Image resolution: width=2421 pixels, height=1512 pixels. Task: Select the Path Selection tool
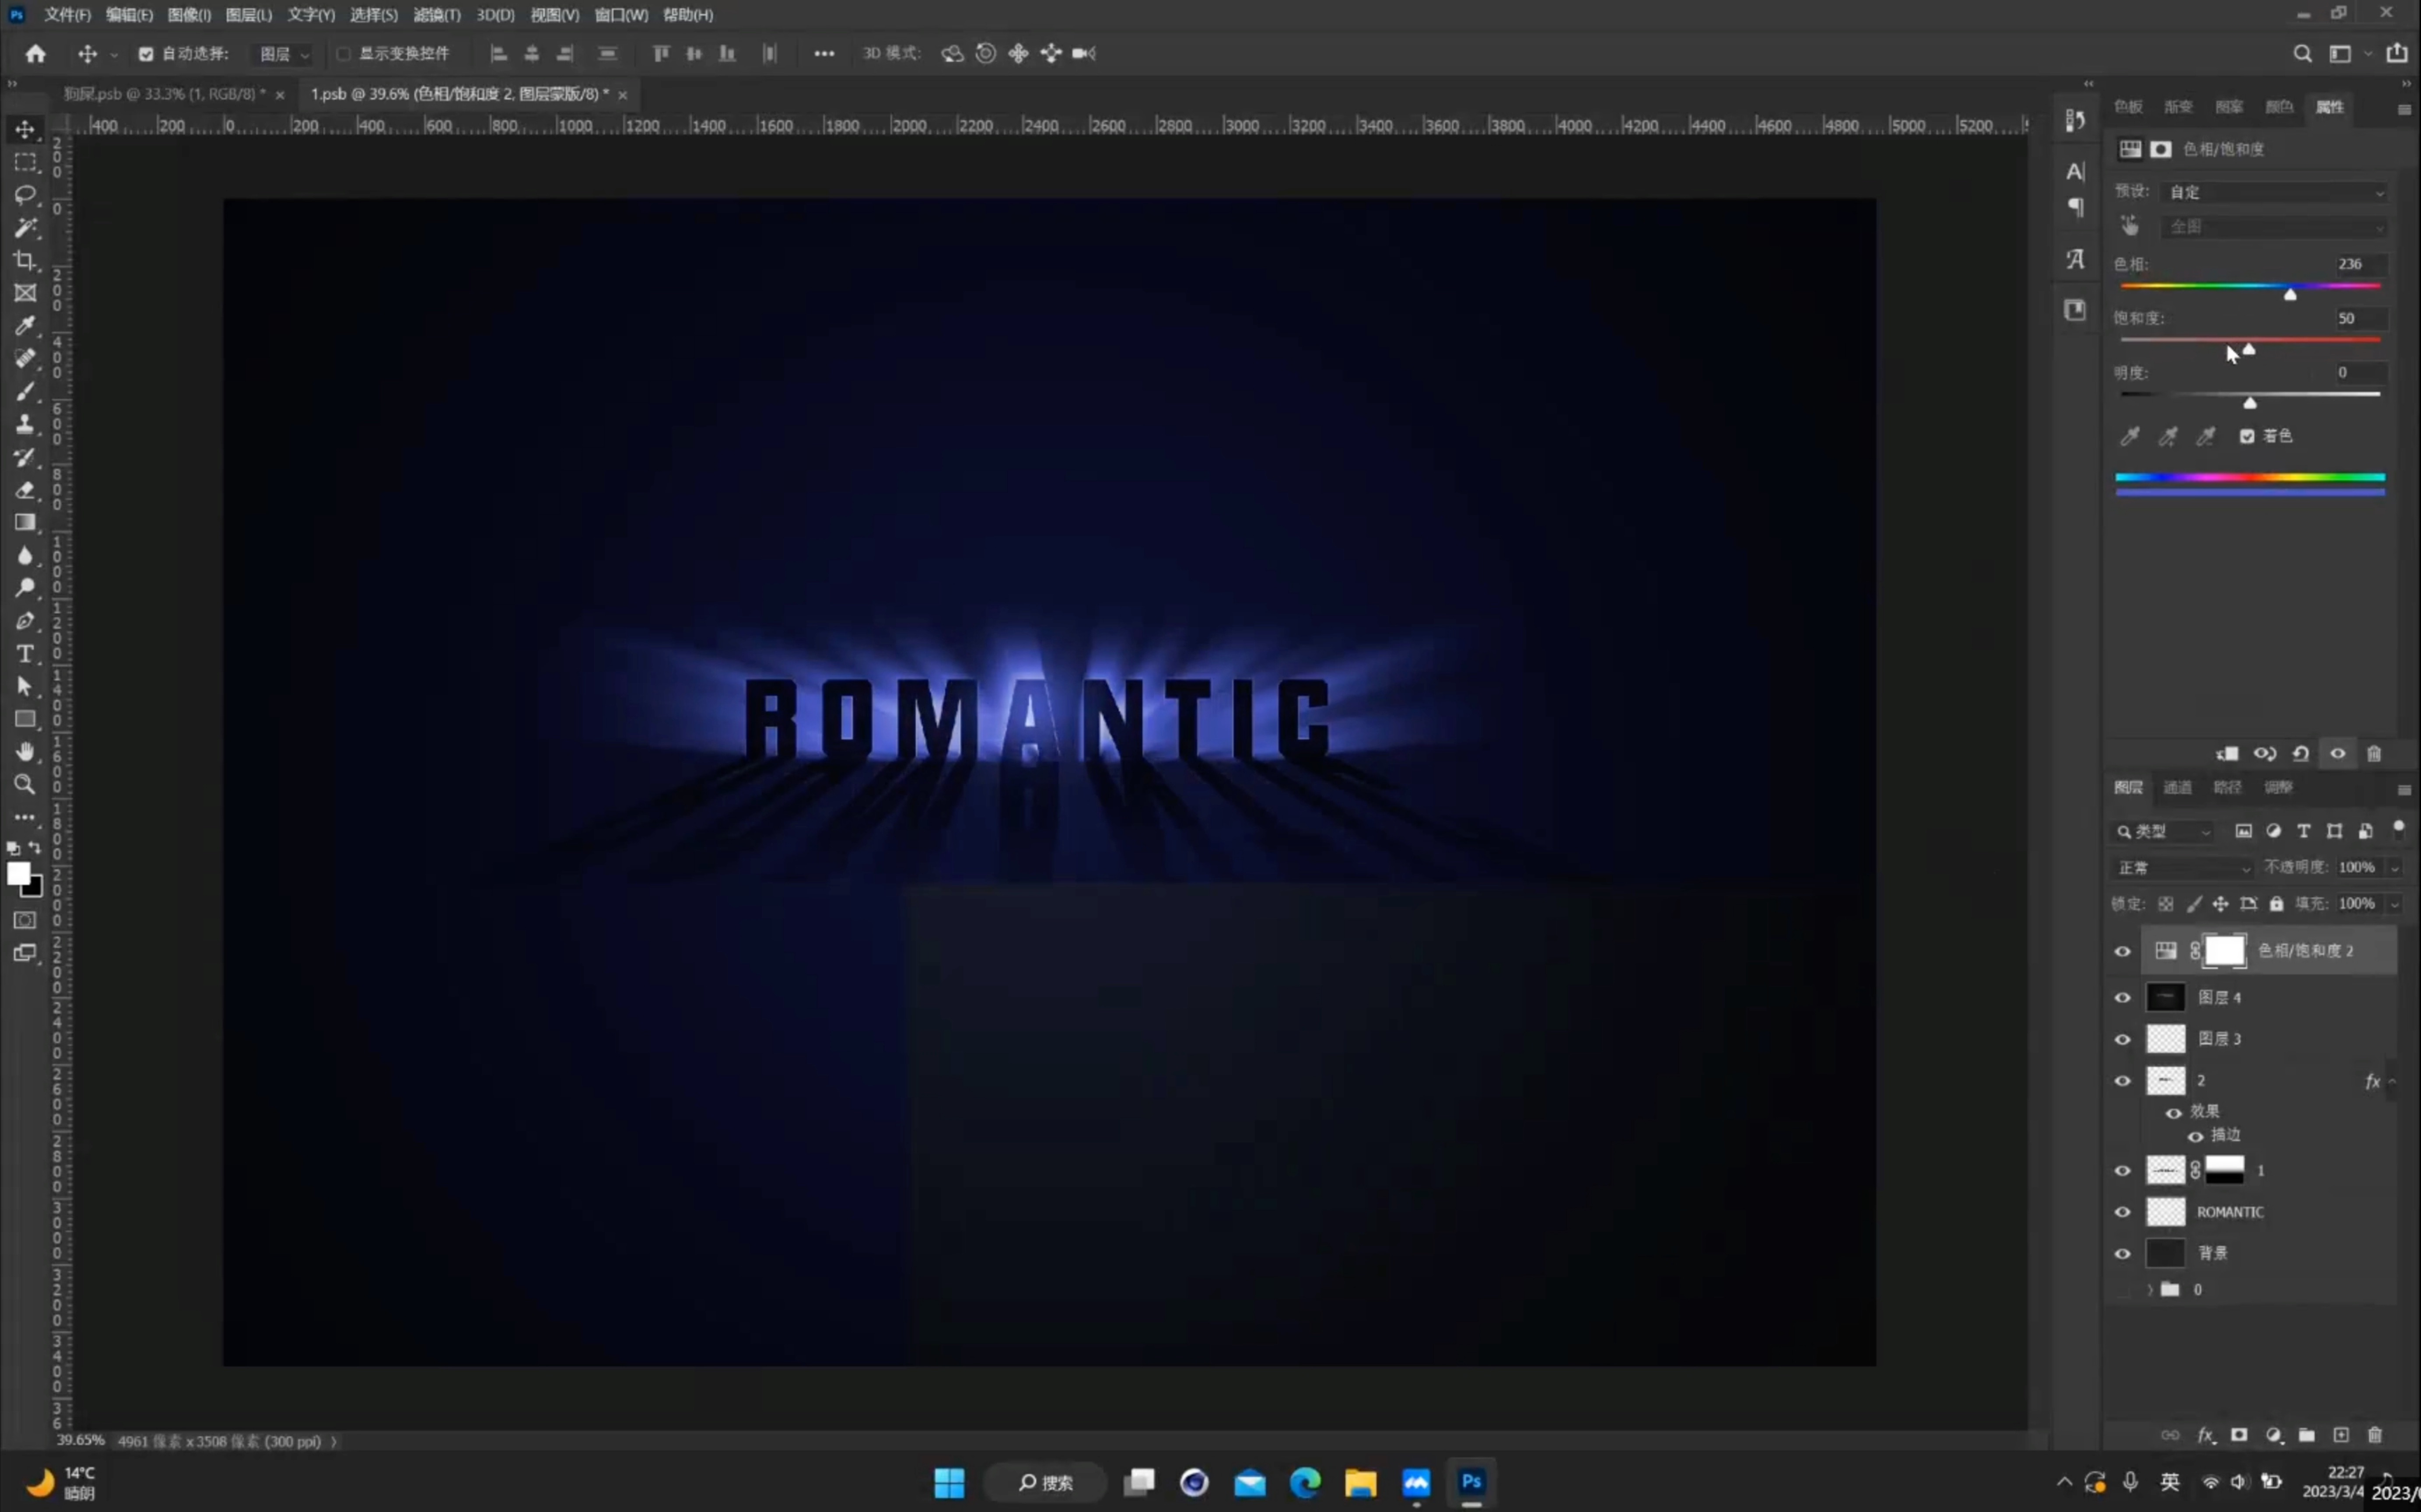click(25, 687)
